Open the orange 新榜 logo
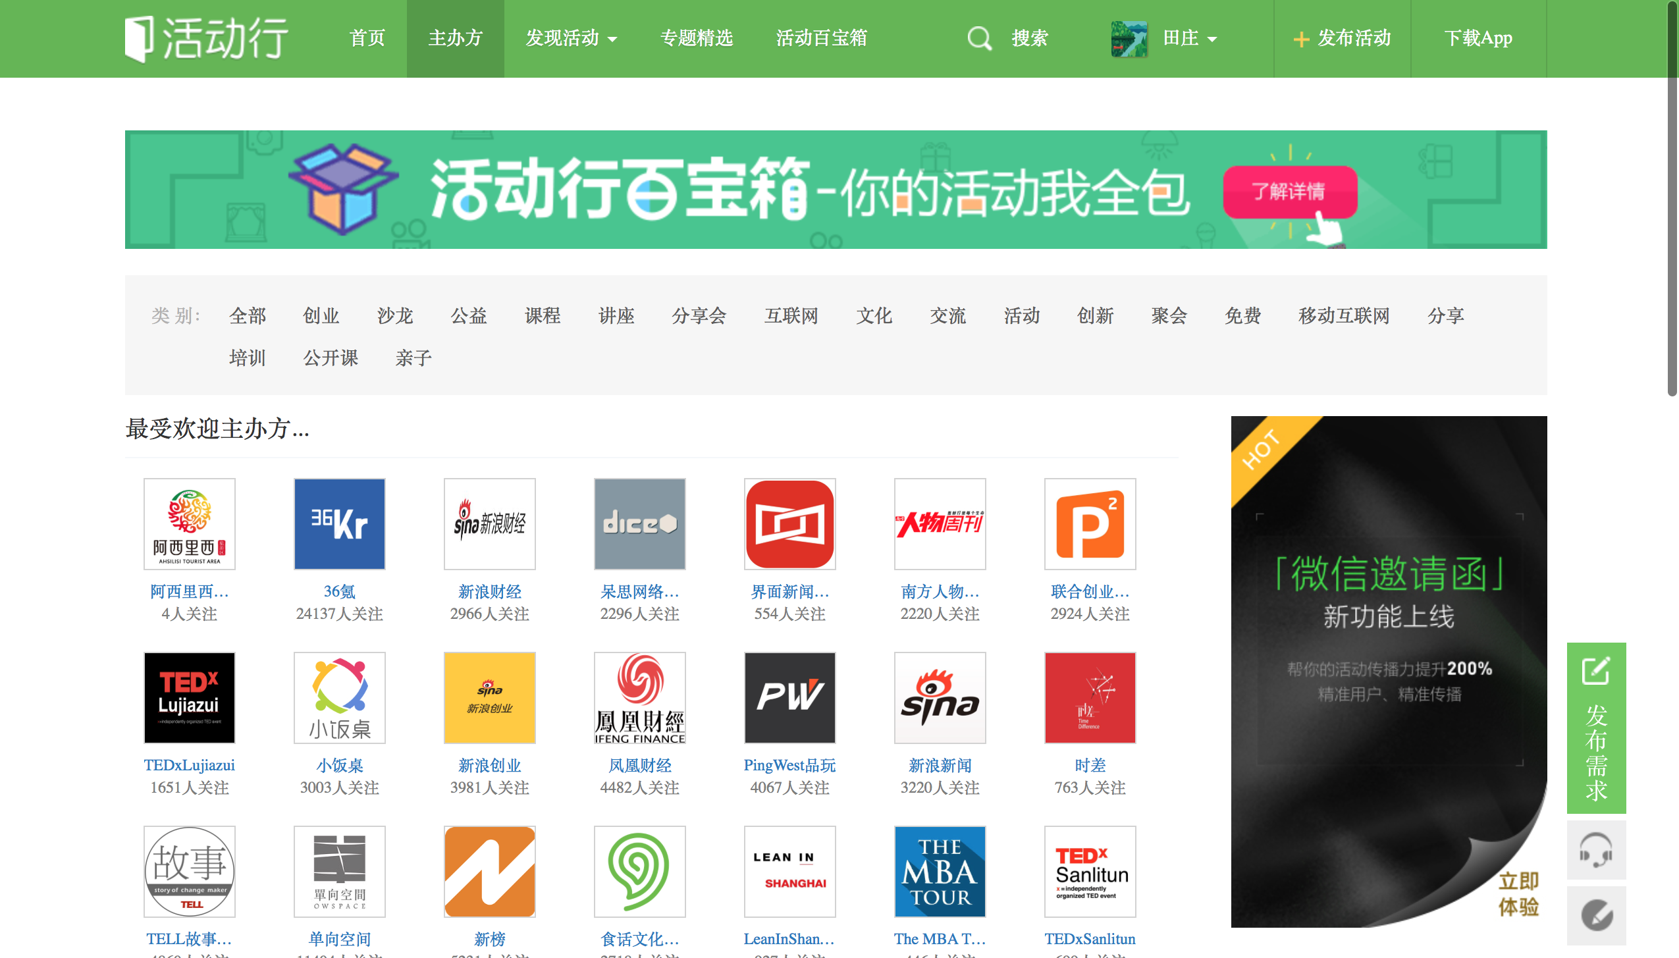Viewport: 1679px width, 958px height. 490,872
